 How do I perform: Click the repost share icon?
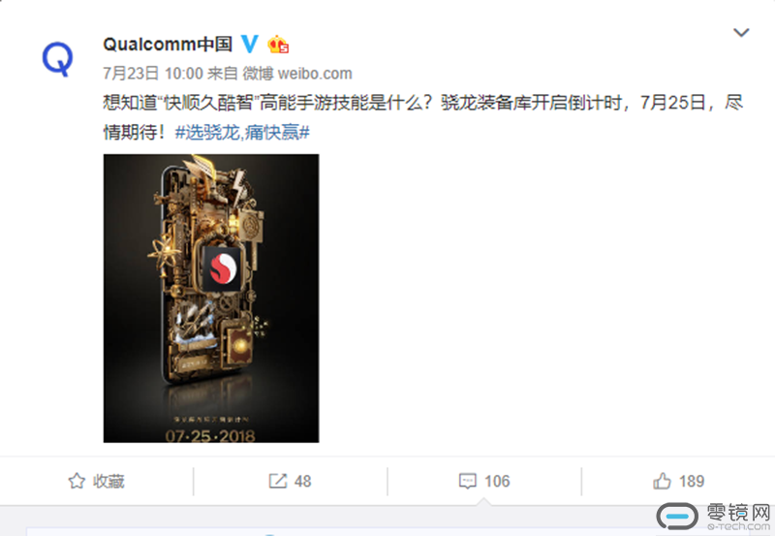(x=278, y=481)
